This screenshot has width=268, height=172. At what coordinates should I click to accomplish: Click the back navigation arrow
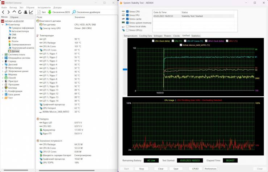(3, 12)
